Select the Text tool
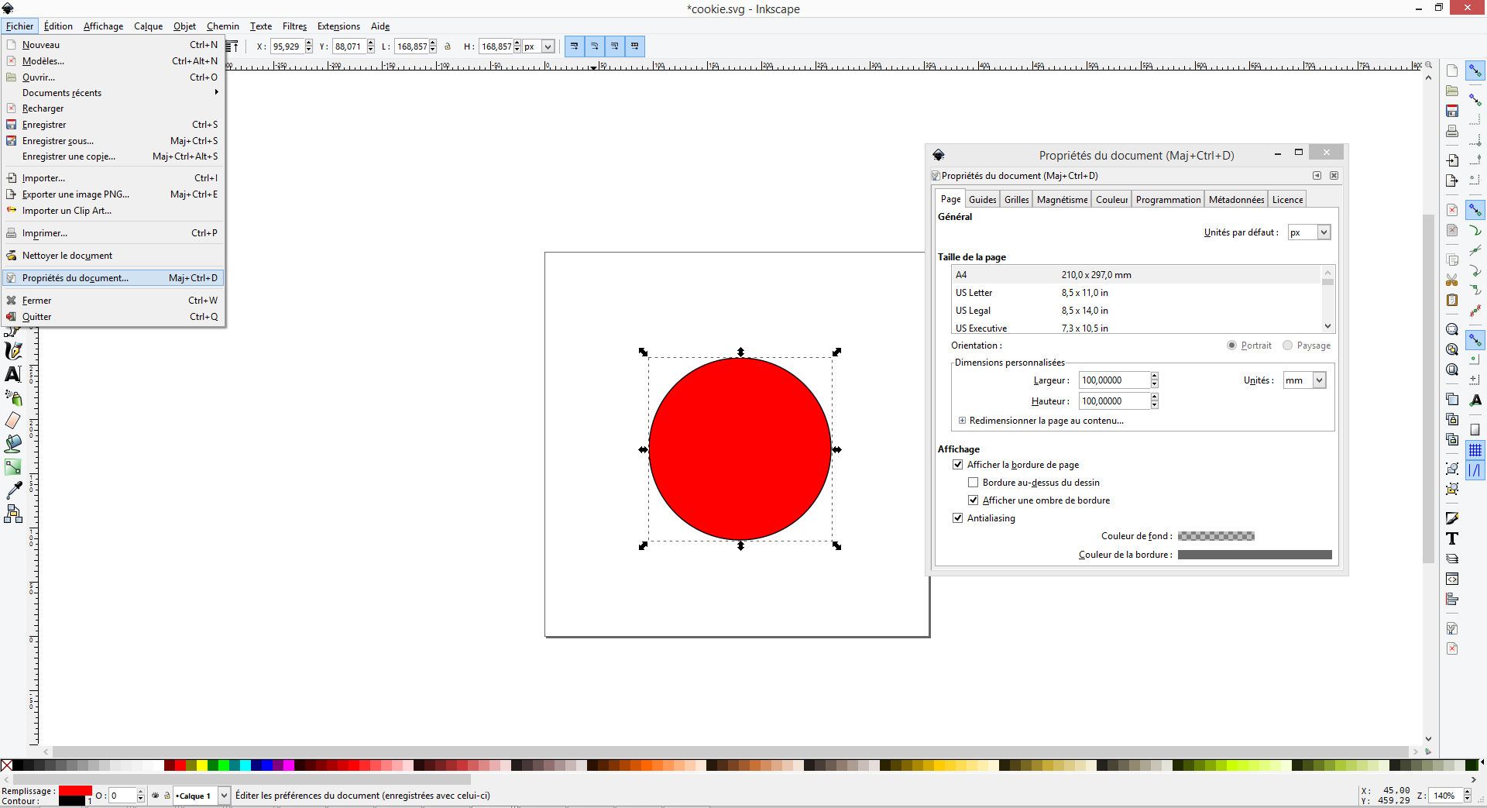Screen dimensions: 1487x808 [x=13, y=375]
